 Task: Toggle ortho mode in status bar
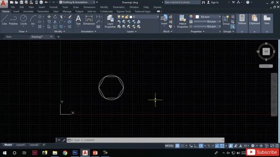196,146
